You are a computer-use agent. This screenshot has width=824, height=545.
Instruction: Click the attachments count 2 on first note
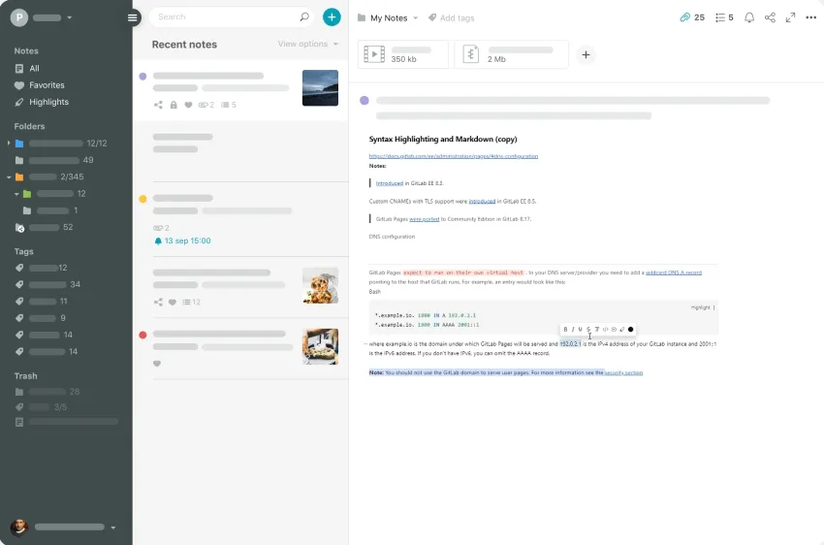[206, 105]
